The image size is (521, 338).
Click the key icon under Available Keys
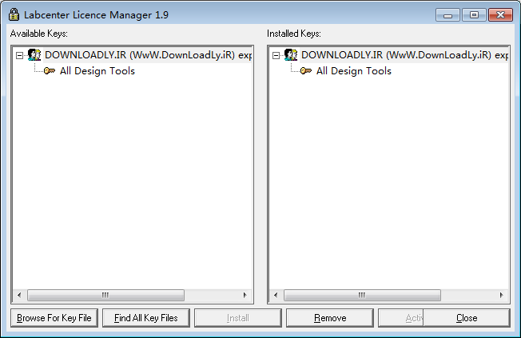pyautogui.click(x=50, y=70)
